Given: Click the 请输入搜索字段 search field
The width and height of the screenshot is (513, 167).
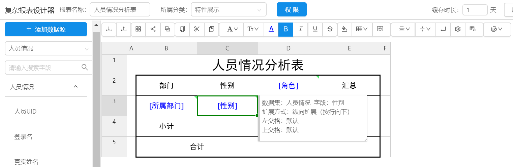Looking at the screenshot, I should coord(44,68).
